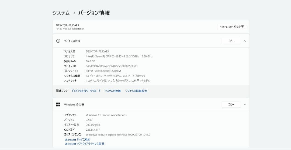291x150 pixels.
Task: Select the version value 22H2
Action: point(89,120)
